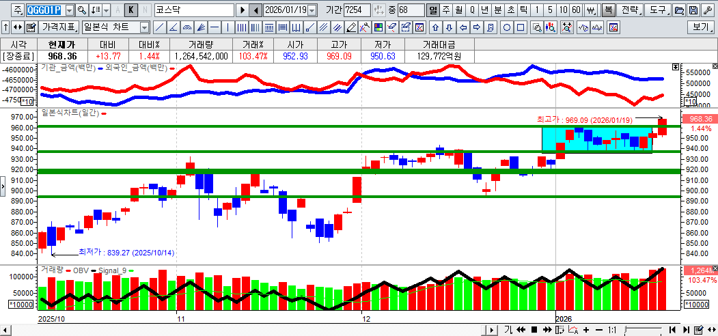Open the date picker dropdown for 2026/01/19
This screenshot has width=718, height=336.
tap(312, 10)
